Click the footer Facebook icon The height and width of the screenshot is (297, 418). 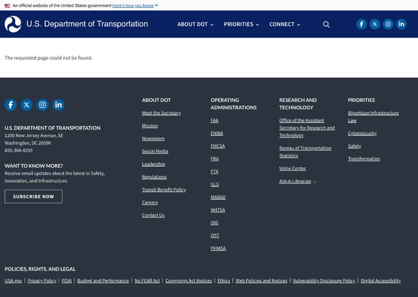11,105
